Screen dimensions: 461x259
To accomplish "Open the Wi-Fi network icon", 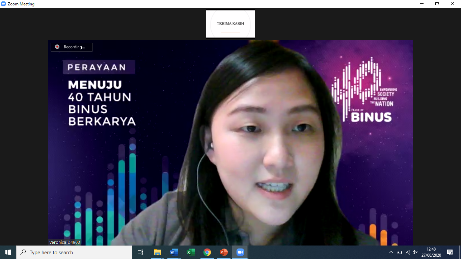I will tap(407, 252).
